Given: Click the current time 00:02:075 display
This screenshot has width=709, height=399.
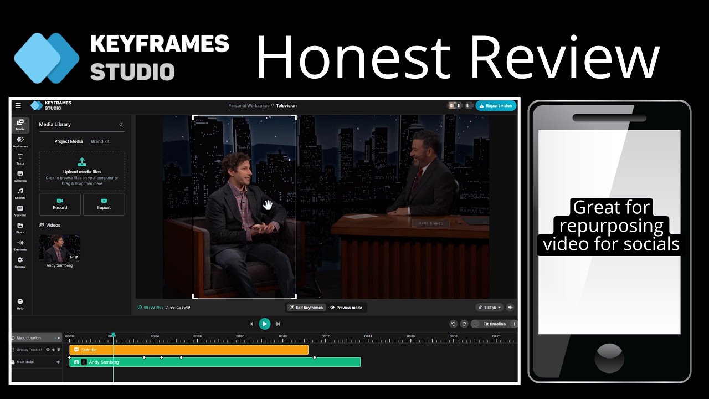Looking at the screenshot, I should 153,308.
